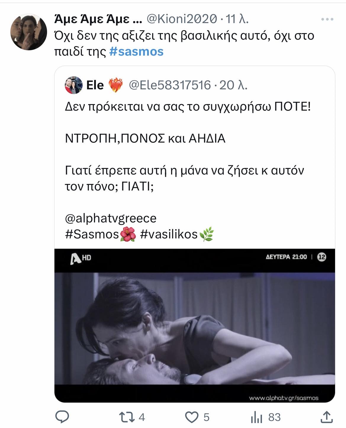346x428 pixels.
Task: Open the Kioni2020 profile avatar
Action: coord(28,32)
